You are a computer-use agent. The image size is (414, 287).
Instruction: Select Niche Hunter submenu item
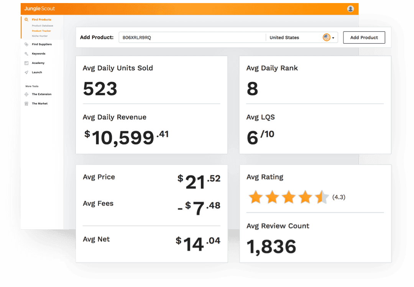coord(40,36)
